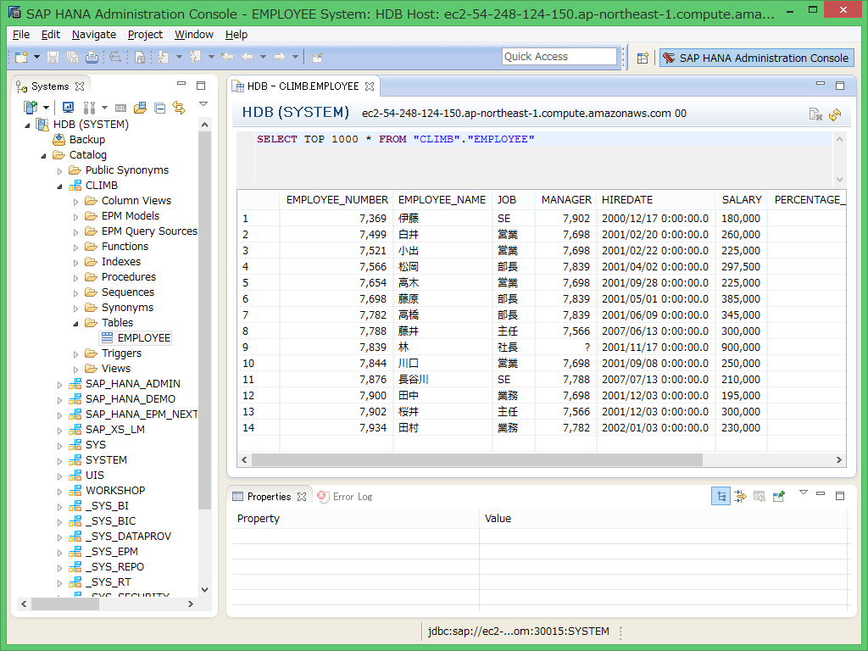Image resolution: width=868 pixels, height=651 pixels.
Task: Open the Edit menu
Action: coord(50,34)
